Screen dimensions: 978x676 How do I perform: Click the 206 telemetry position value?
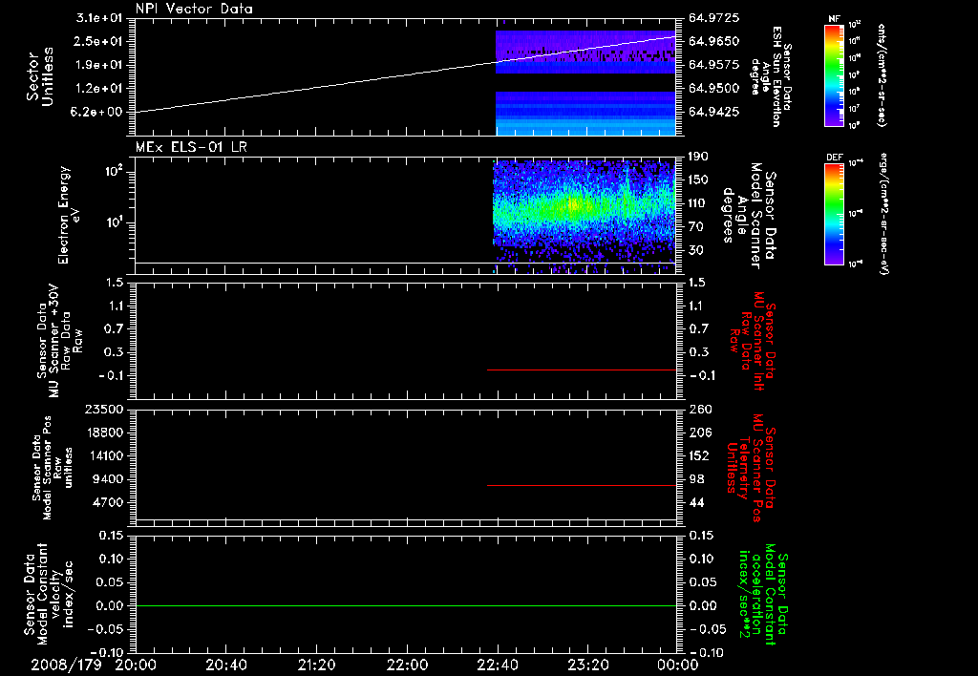coord(699,433)
